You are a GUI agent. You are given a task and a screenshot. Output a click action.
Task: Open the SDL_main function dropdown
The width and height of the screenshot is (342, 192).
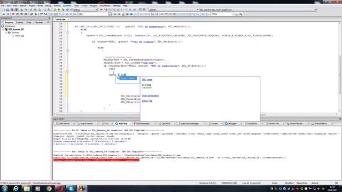315,10
